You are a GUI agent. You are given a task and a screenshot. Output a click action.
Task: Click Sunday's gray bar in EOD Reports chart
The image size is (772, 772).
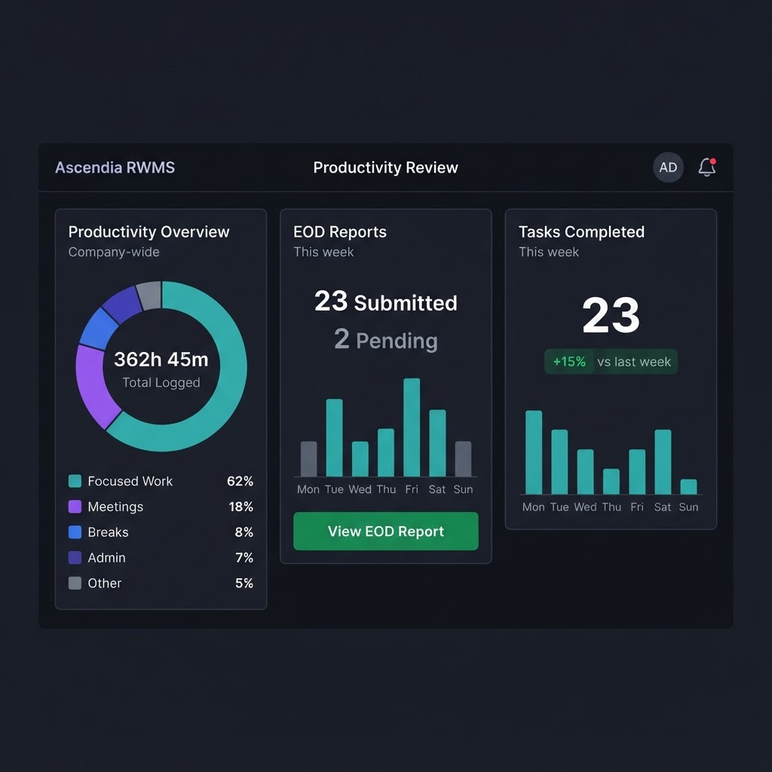463,459
